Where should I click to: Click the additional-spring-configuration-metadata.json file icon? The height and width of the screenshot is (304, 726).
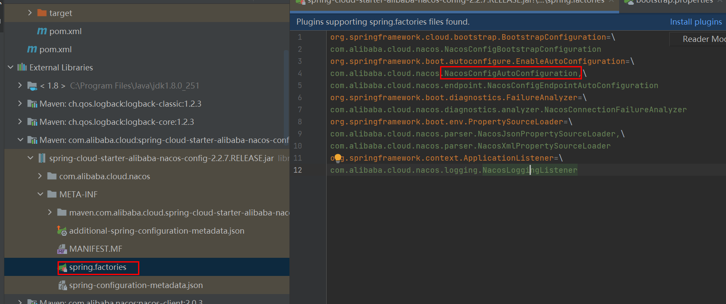62,231
